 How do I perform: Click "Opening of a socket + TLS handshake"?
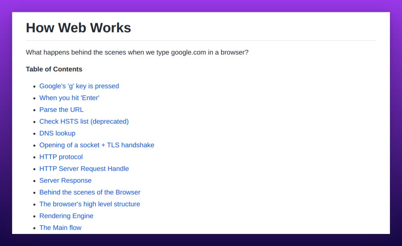[97, 145]
